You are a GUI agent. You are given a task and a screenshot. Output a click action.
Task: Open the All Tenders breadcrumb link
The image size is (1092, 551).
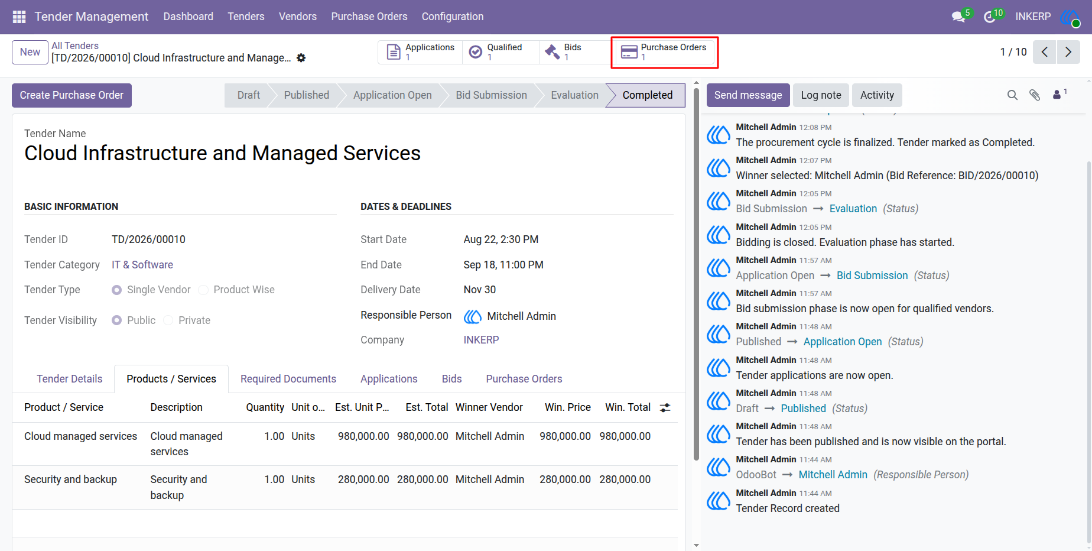[75, 46]
